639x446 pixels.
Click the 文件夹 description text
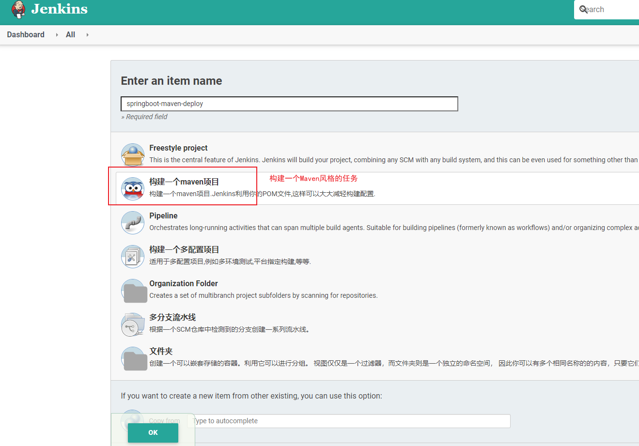coord(394,363)
